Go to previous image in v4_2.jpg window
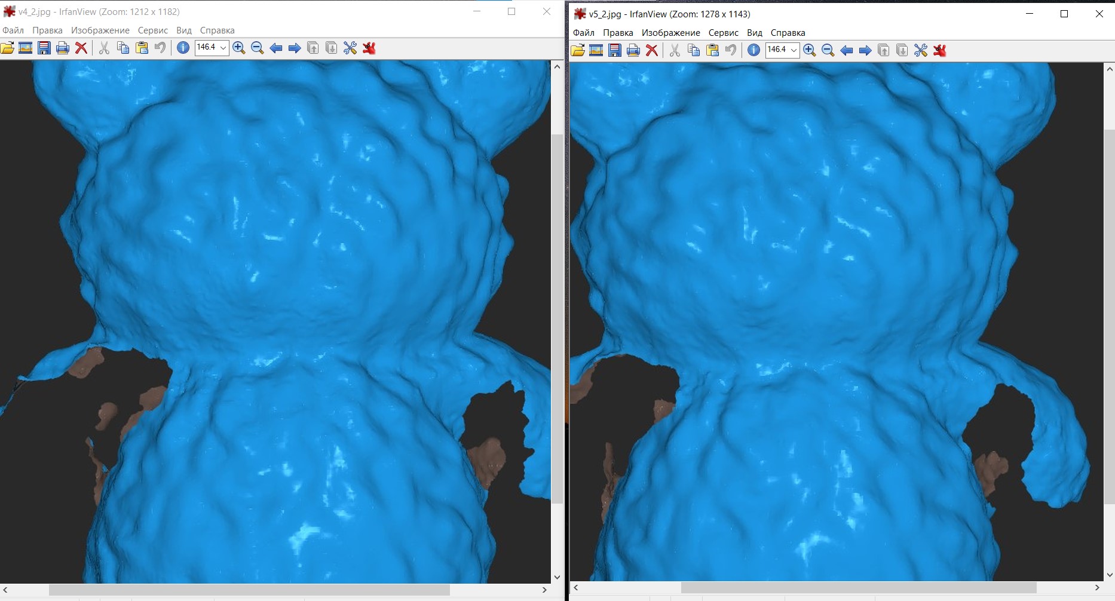The height and width of the screenshot is (601, 1115). [x=276, y=48]
